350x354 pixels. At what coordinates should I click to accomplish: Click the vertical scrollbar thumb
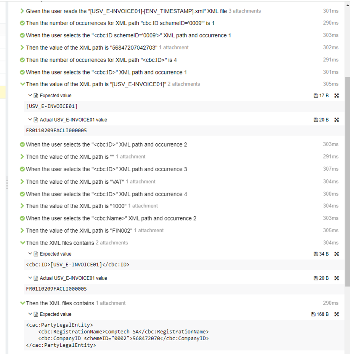click(347, 181)
